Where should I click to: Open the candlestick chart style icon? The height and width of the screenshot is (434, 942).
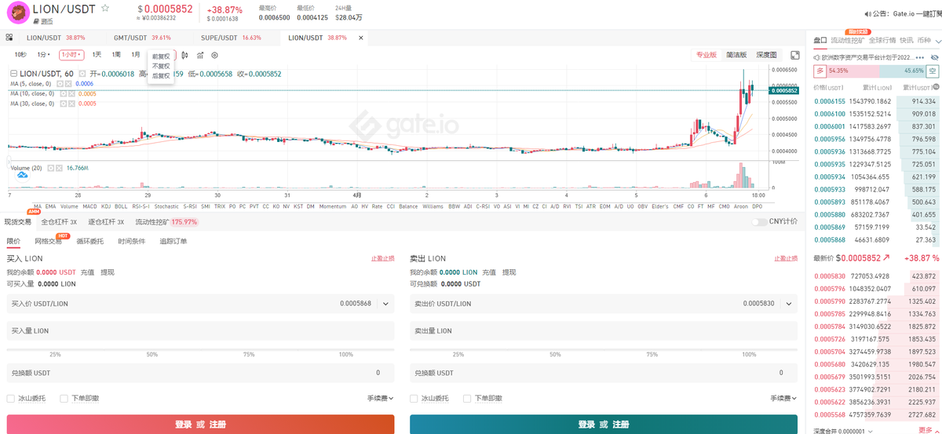(184, 55)
